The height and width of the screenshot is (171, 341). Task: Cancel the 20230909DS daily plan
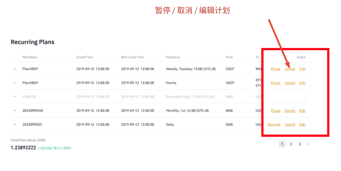(290, 124)
